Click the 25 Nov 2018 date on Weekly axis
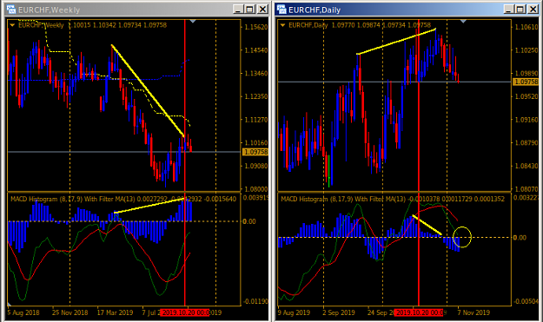 click(70, 312)
